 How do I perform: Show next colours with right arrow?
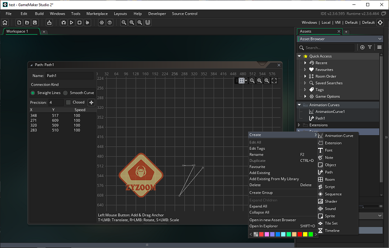(x=316, y=234)
